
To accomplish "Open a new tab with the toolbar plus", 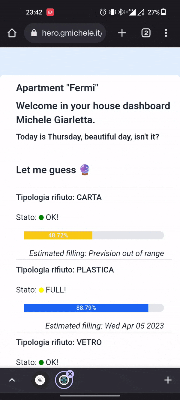I will click(x=122, y=33).
